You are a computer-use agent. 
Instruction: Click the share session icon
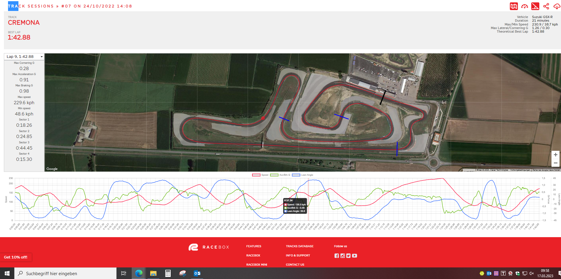(x=546, y=6)
